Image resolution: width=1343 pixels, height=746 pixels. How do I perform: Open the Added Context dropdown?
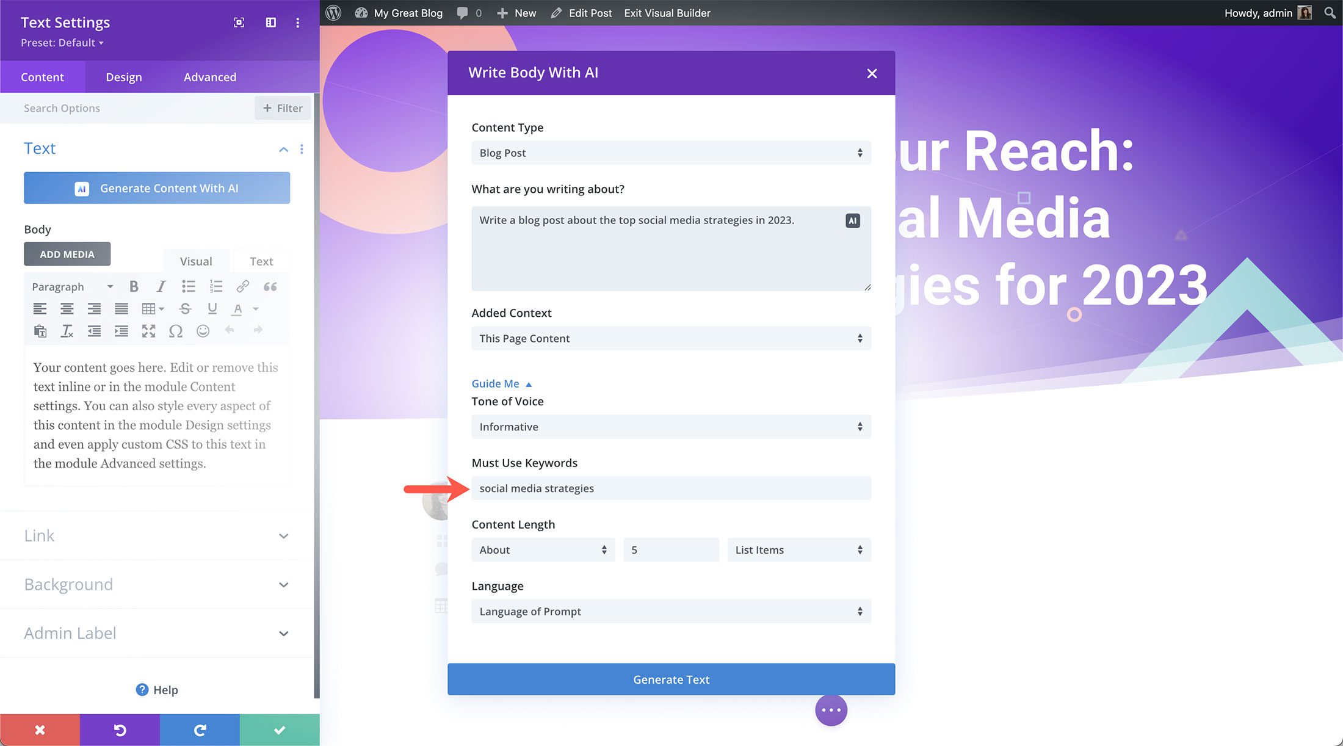tap(670, 338)
